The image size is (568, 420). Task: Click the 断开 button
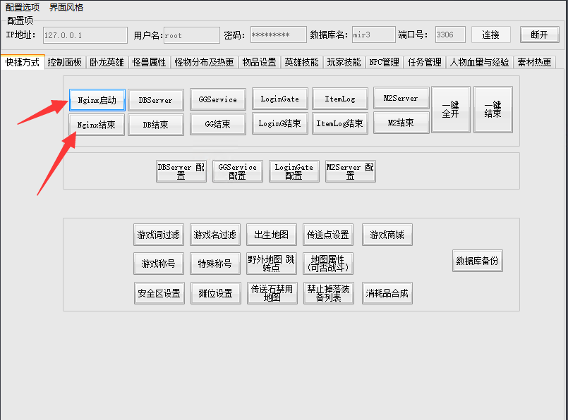click(539, 35)
